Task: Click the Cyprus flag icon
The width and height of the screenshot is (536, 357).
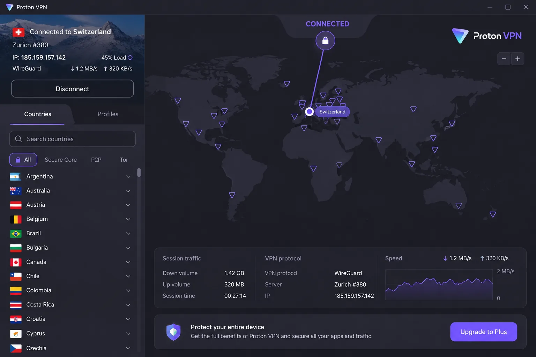Action: click(x=16, y=334)
